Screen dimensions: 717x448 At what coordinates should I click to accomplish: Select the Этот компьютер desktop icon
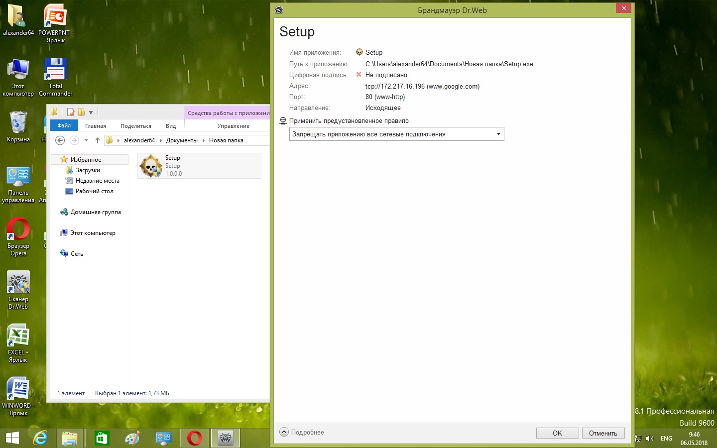[18, 77]
